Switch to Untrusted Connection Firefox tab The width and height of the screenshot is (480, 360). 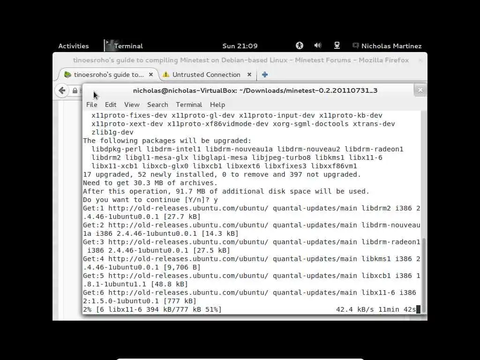207,75
